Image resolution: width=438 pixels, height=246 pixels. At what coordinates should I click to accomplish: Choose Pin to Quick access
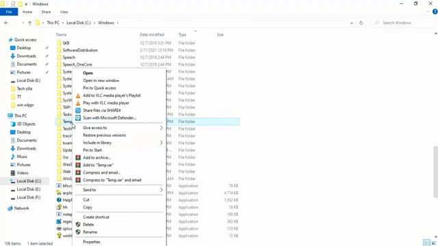(x=99, y=88)
